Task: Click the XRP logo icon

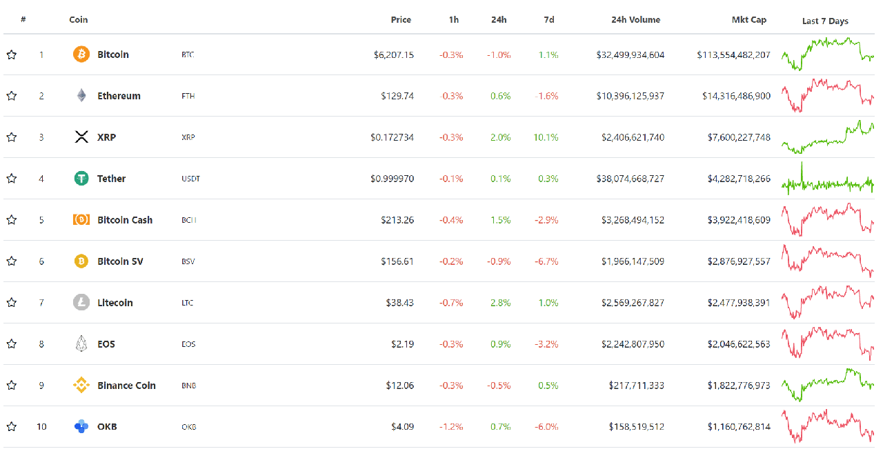Action: 81,137
